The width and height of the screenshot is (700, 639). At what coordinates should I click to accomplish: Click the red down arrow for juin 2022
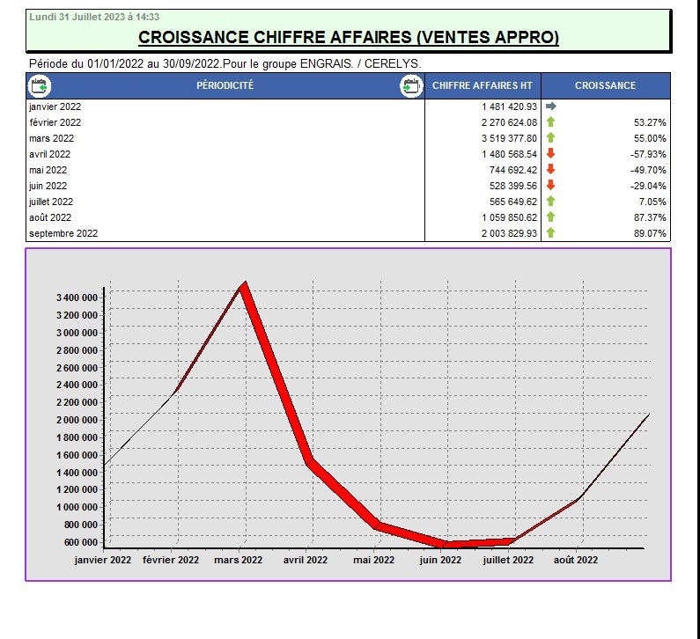[x=551, y=186]
